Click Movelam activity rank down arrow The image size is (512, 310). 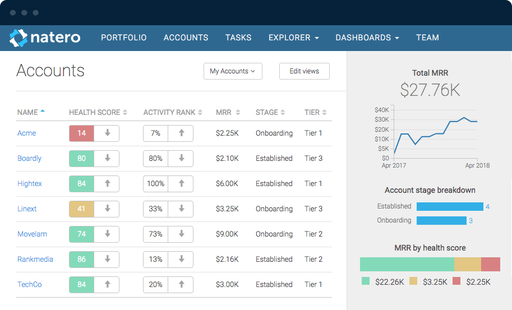181,234
